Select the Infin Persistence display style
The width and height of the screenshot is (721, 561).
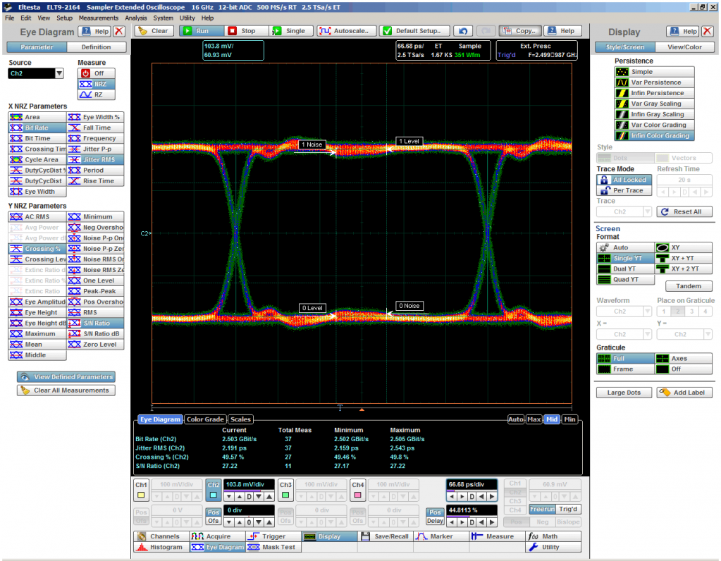click(x=653, y=93)
